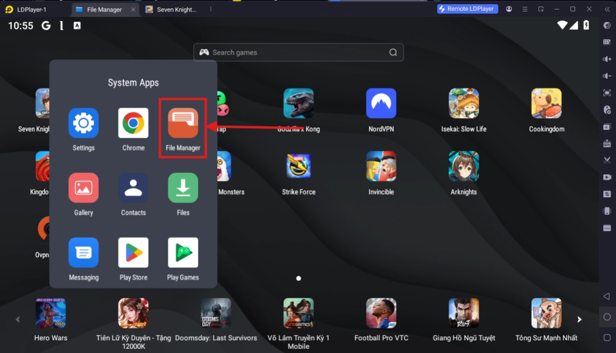
Task: Launch Doomsday: Last Survivors
Action: [x=216, y=313]
